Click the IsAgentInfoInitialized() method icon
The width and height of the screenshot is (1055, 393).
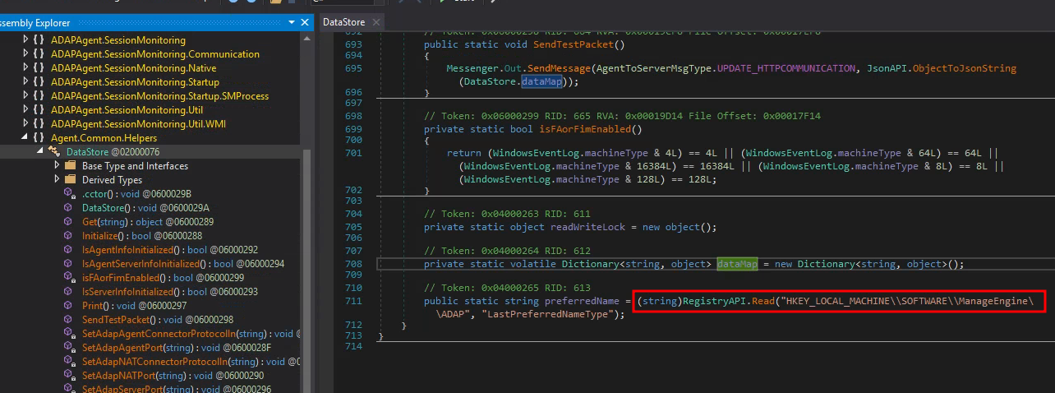coord(69,249)
